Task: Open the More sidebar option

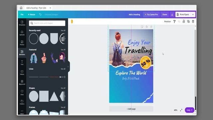Action: point(22,112)
